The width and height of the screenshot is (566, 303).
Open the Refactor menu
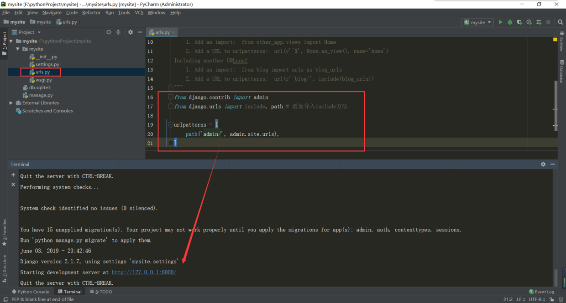pos(91,13)
